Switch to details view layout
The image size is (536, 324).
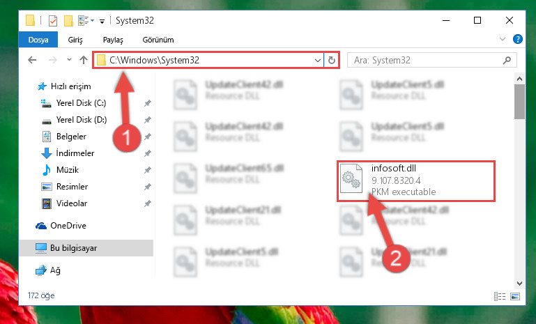[x=500, y=296]
